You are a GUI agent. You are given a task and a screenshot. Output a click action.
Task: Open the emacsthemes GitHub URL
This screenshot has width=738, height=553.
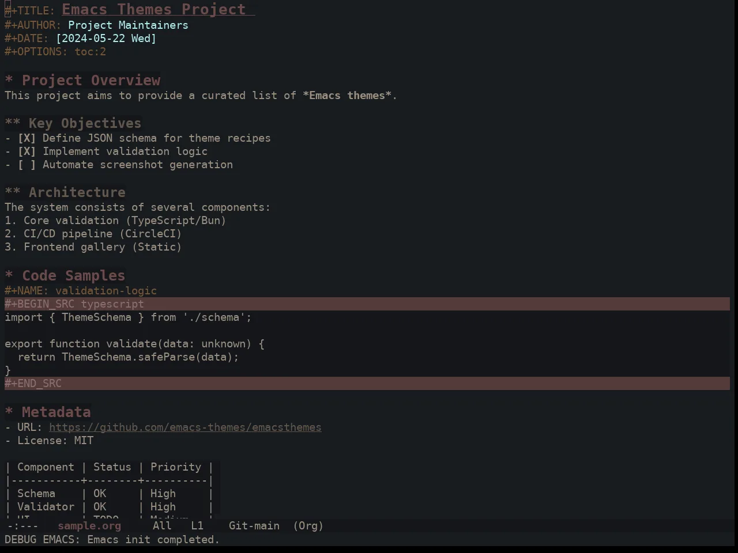[x=185, y=427]
